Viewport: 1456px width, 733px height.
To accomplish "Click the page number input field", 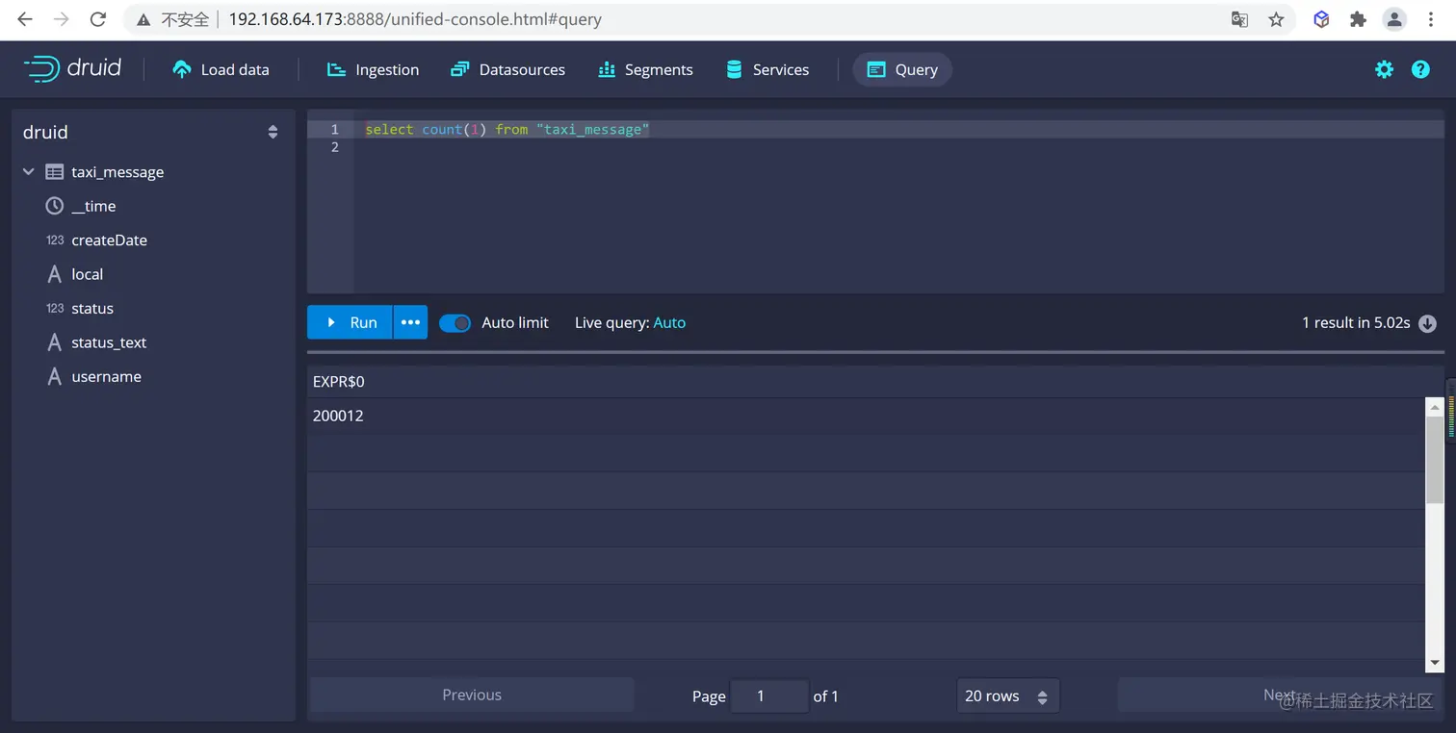I will [769, 695].
